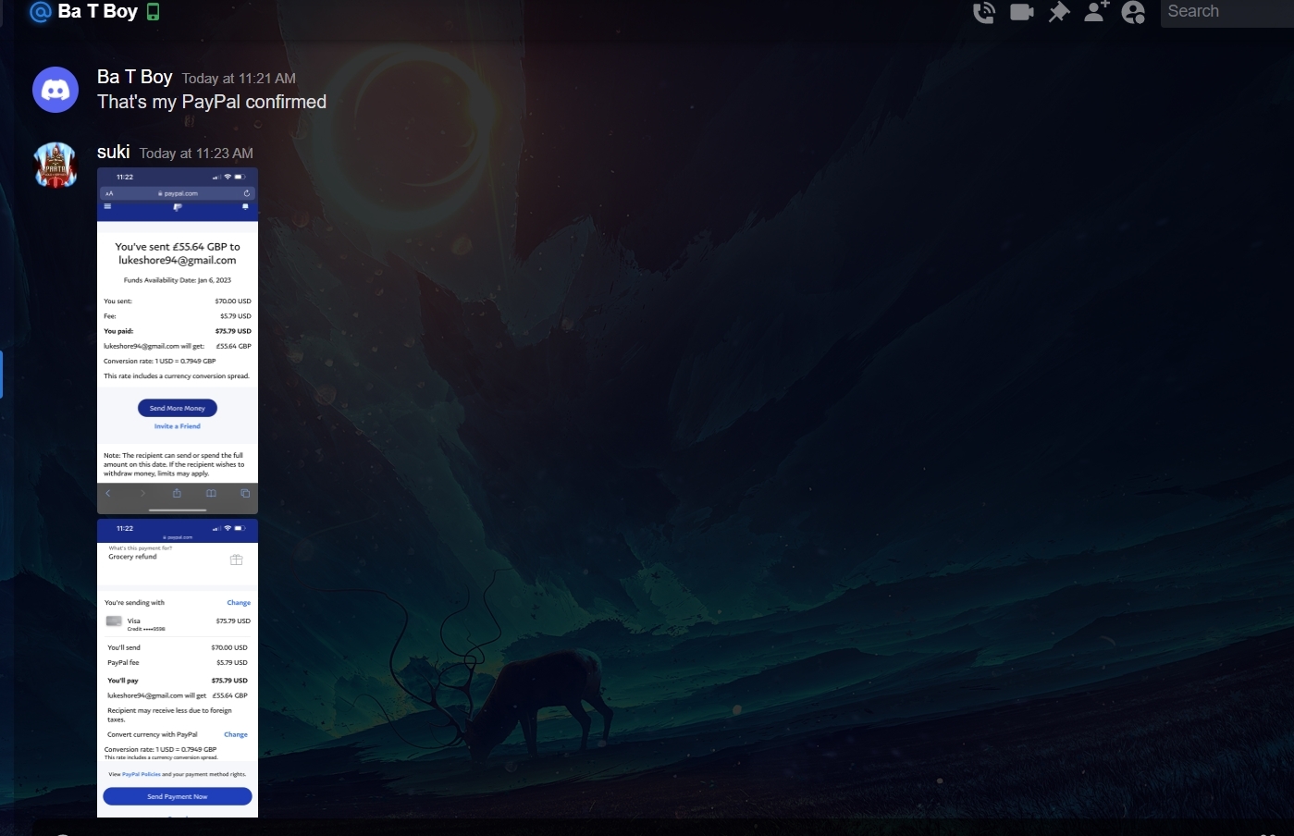The height and width of the screenshot is (836, 1294).
Task: Click the suki username in the chat
Action: tap(114, 152)
